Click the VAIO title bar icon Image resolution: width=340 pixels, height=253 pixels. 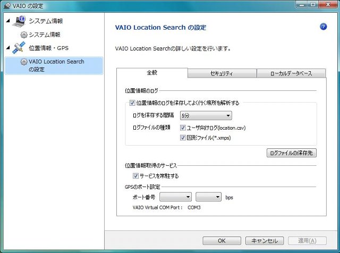[x=7, y=6]
